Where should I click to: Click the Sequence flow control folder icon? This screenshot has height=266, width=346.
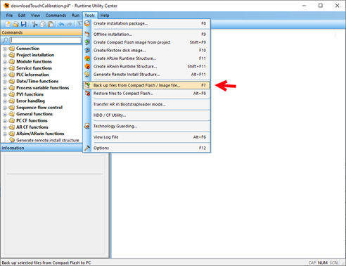coord(12,108)
